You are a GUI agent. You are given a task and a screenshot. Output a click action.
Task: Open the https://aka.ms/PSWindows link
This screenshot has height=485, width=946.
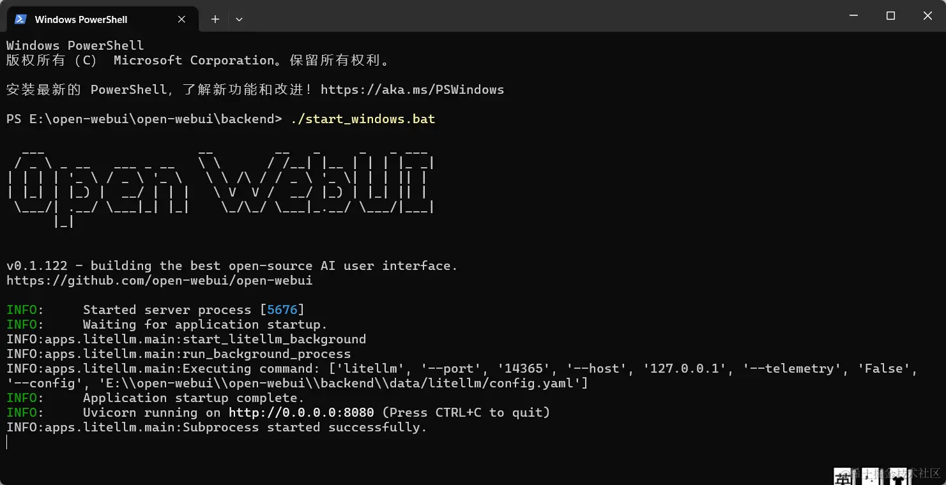point(412,90)
